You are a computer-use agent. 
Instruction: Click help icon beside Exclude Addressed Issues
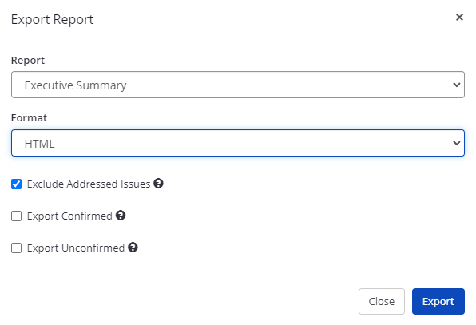pos(158,184)
